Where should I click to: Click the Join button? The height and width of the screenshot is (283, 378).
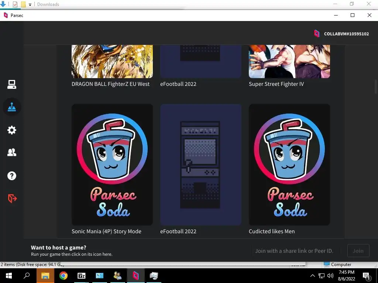pos(358,251)
